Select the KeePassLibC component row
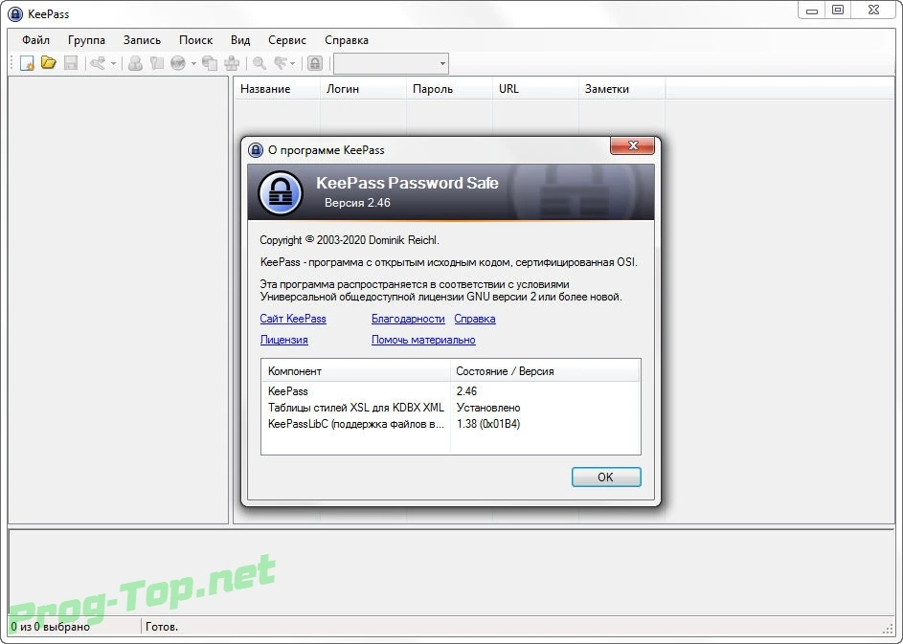903x644 pixels. [450, 424]
